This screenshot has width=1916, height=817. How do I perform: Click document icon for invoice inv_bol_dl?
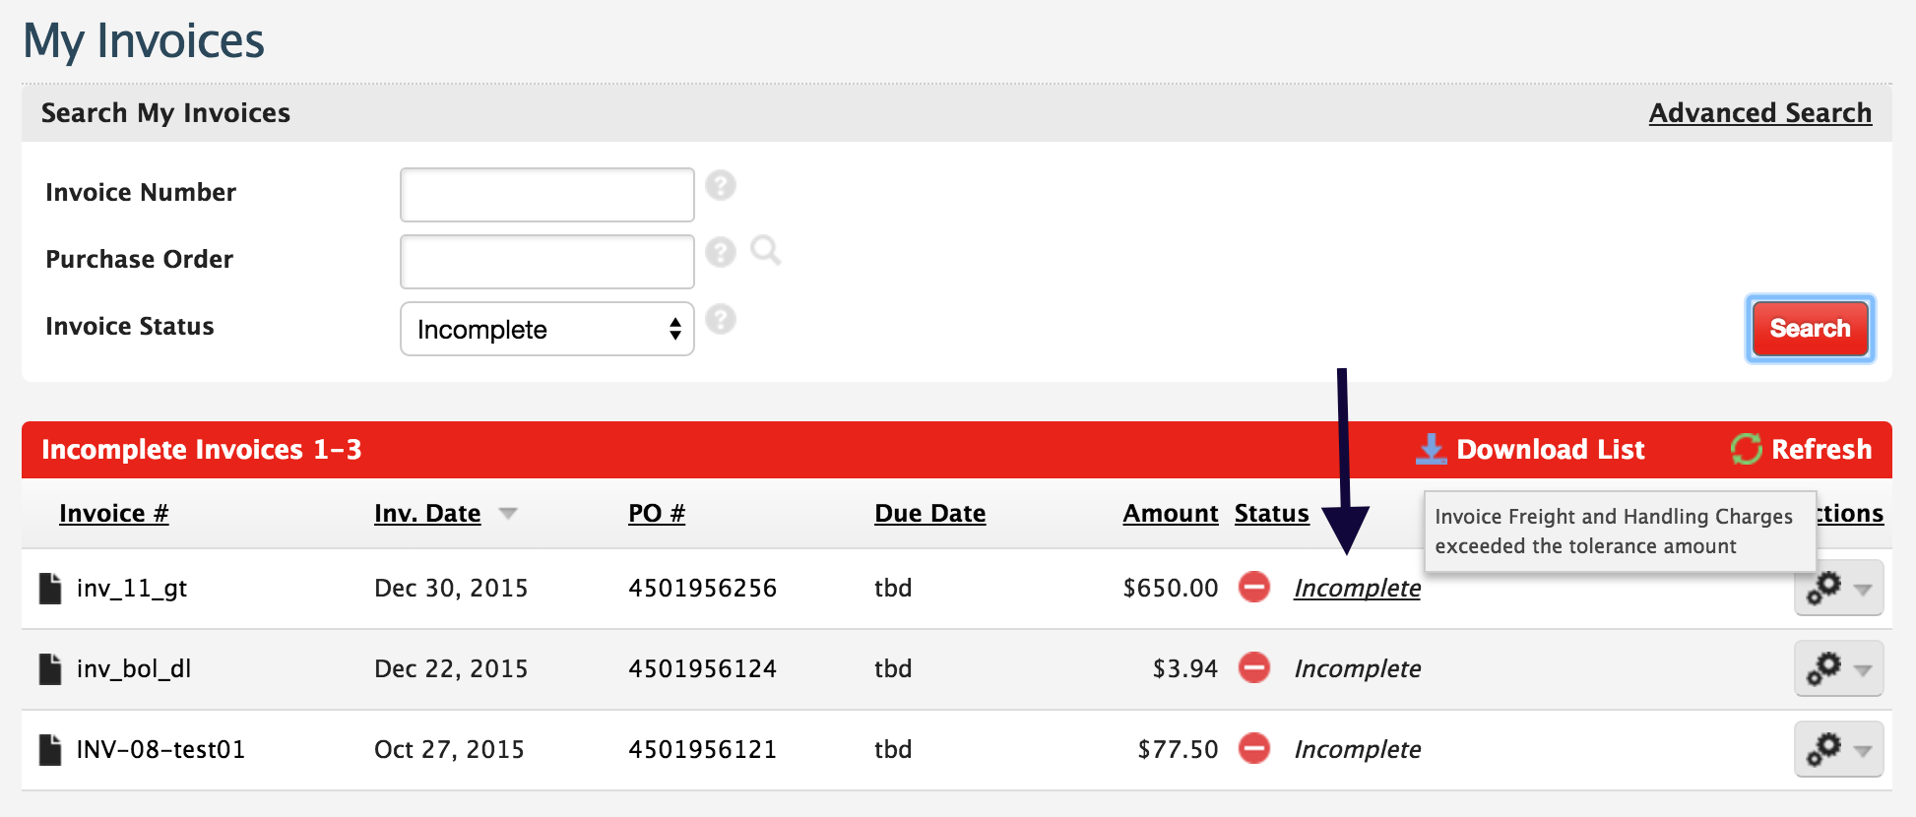50,668
